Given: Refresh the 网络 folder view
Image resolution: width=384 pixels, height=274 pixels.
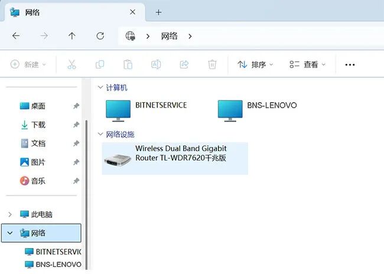Looking at the screenshot, I should [100, 36].
